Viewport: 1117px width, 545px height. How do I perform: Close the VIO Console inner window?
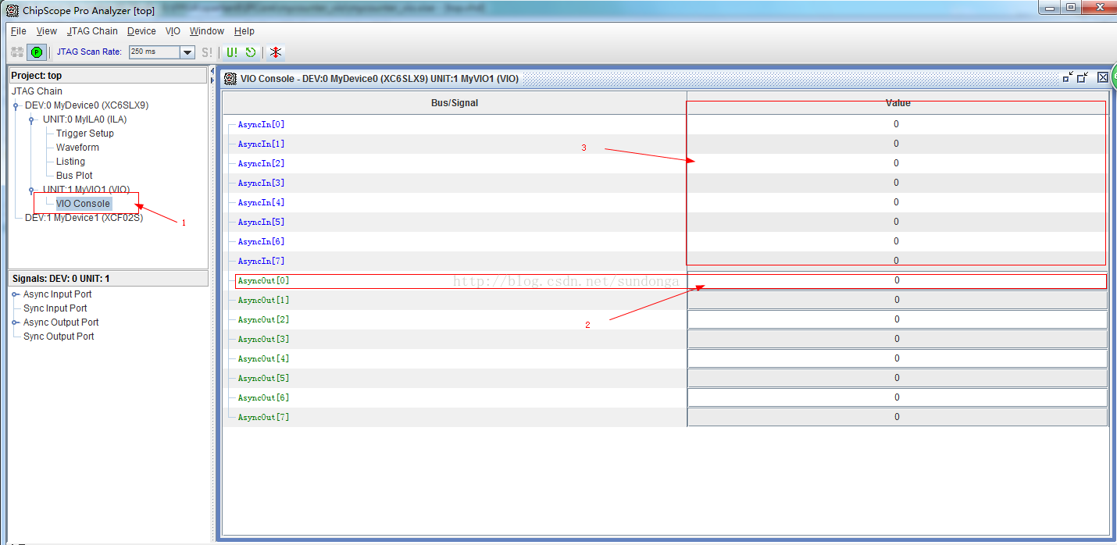[x=1102, y=77]
